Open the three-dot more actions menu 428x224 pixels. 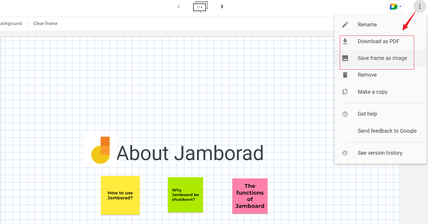click(419, 7)
